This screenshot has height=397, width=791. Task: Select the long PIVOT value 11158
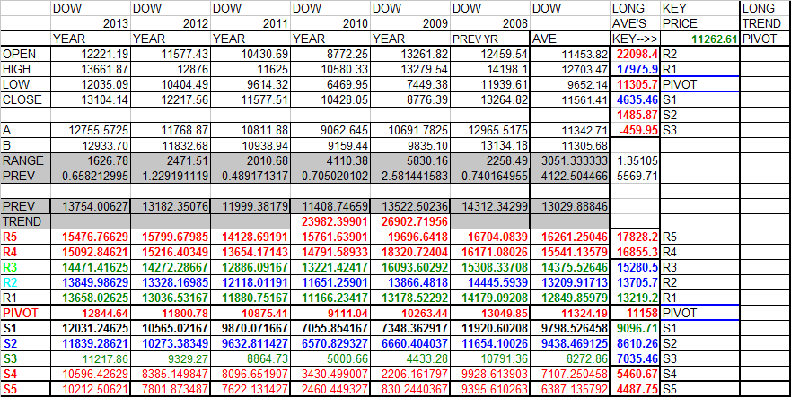click(x=636, y=313)
